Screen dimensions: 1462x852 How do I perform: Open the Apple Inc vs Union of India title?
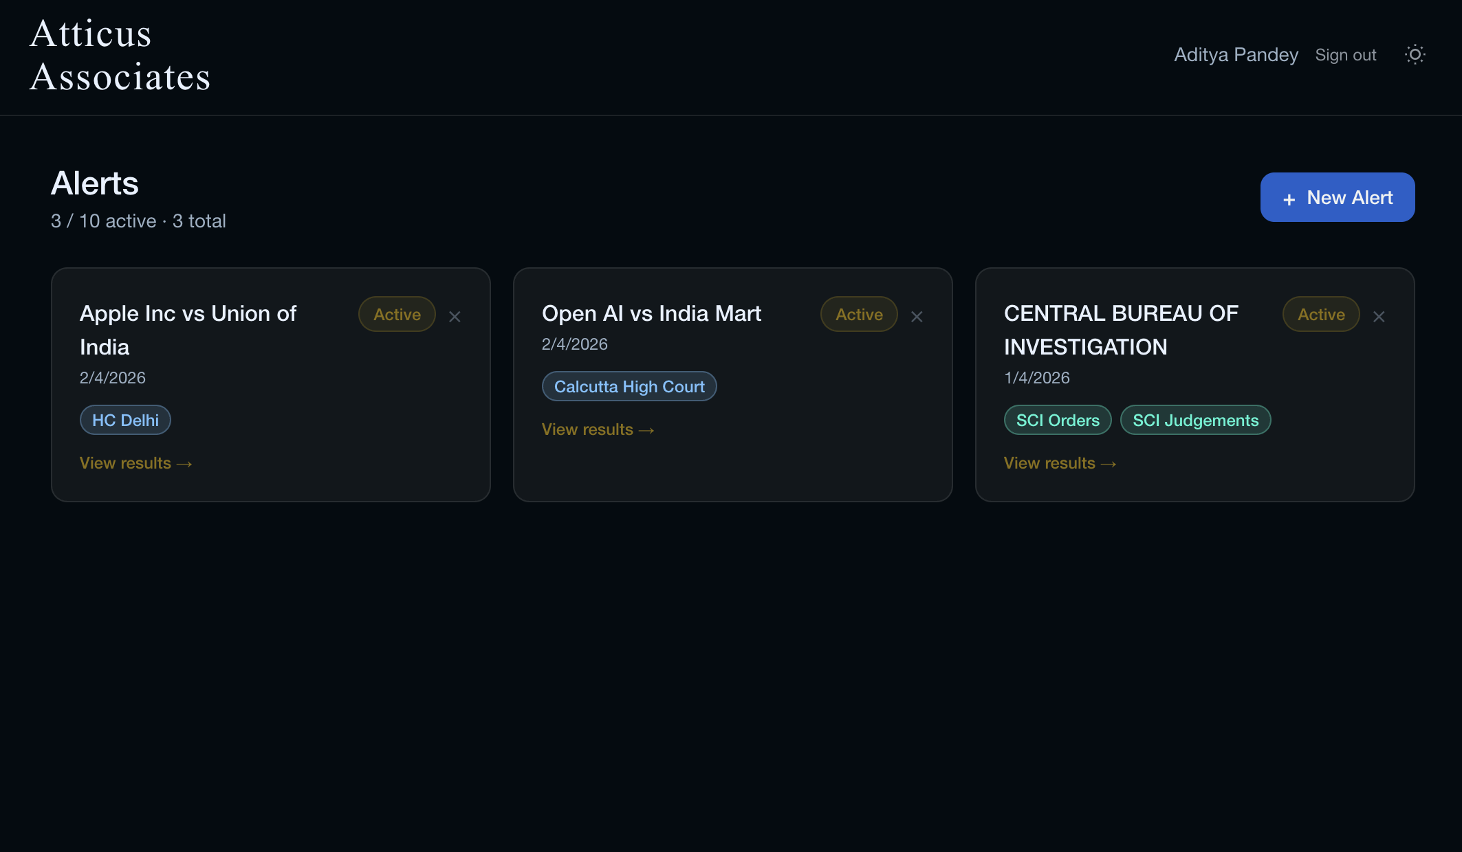(188, 330)
